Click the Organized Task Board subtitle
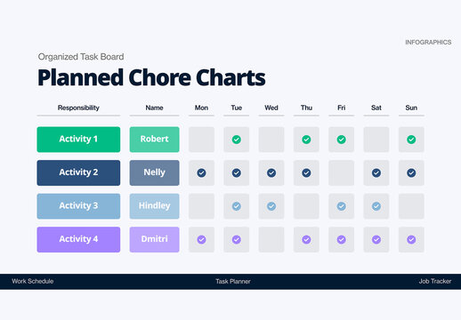The width and height of the screenshot is (461, 320). pyautogui.click(x=81, y=57)
